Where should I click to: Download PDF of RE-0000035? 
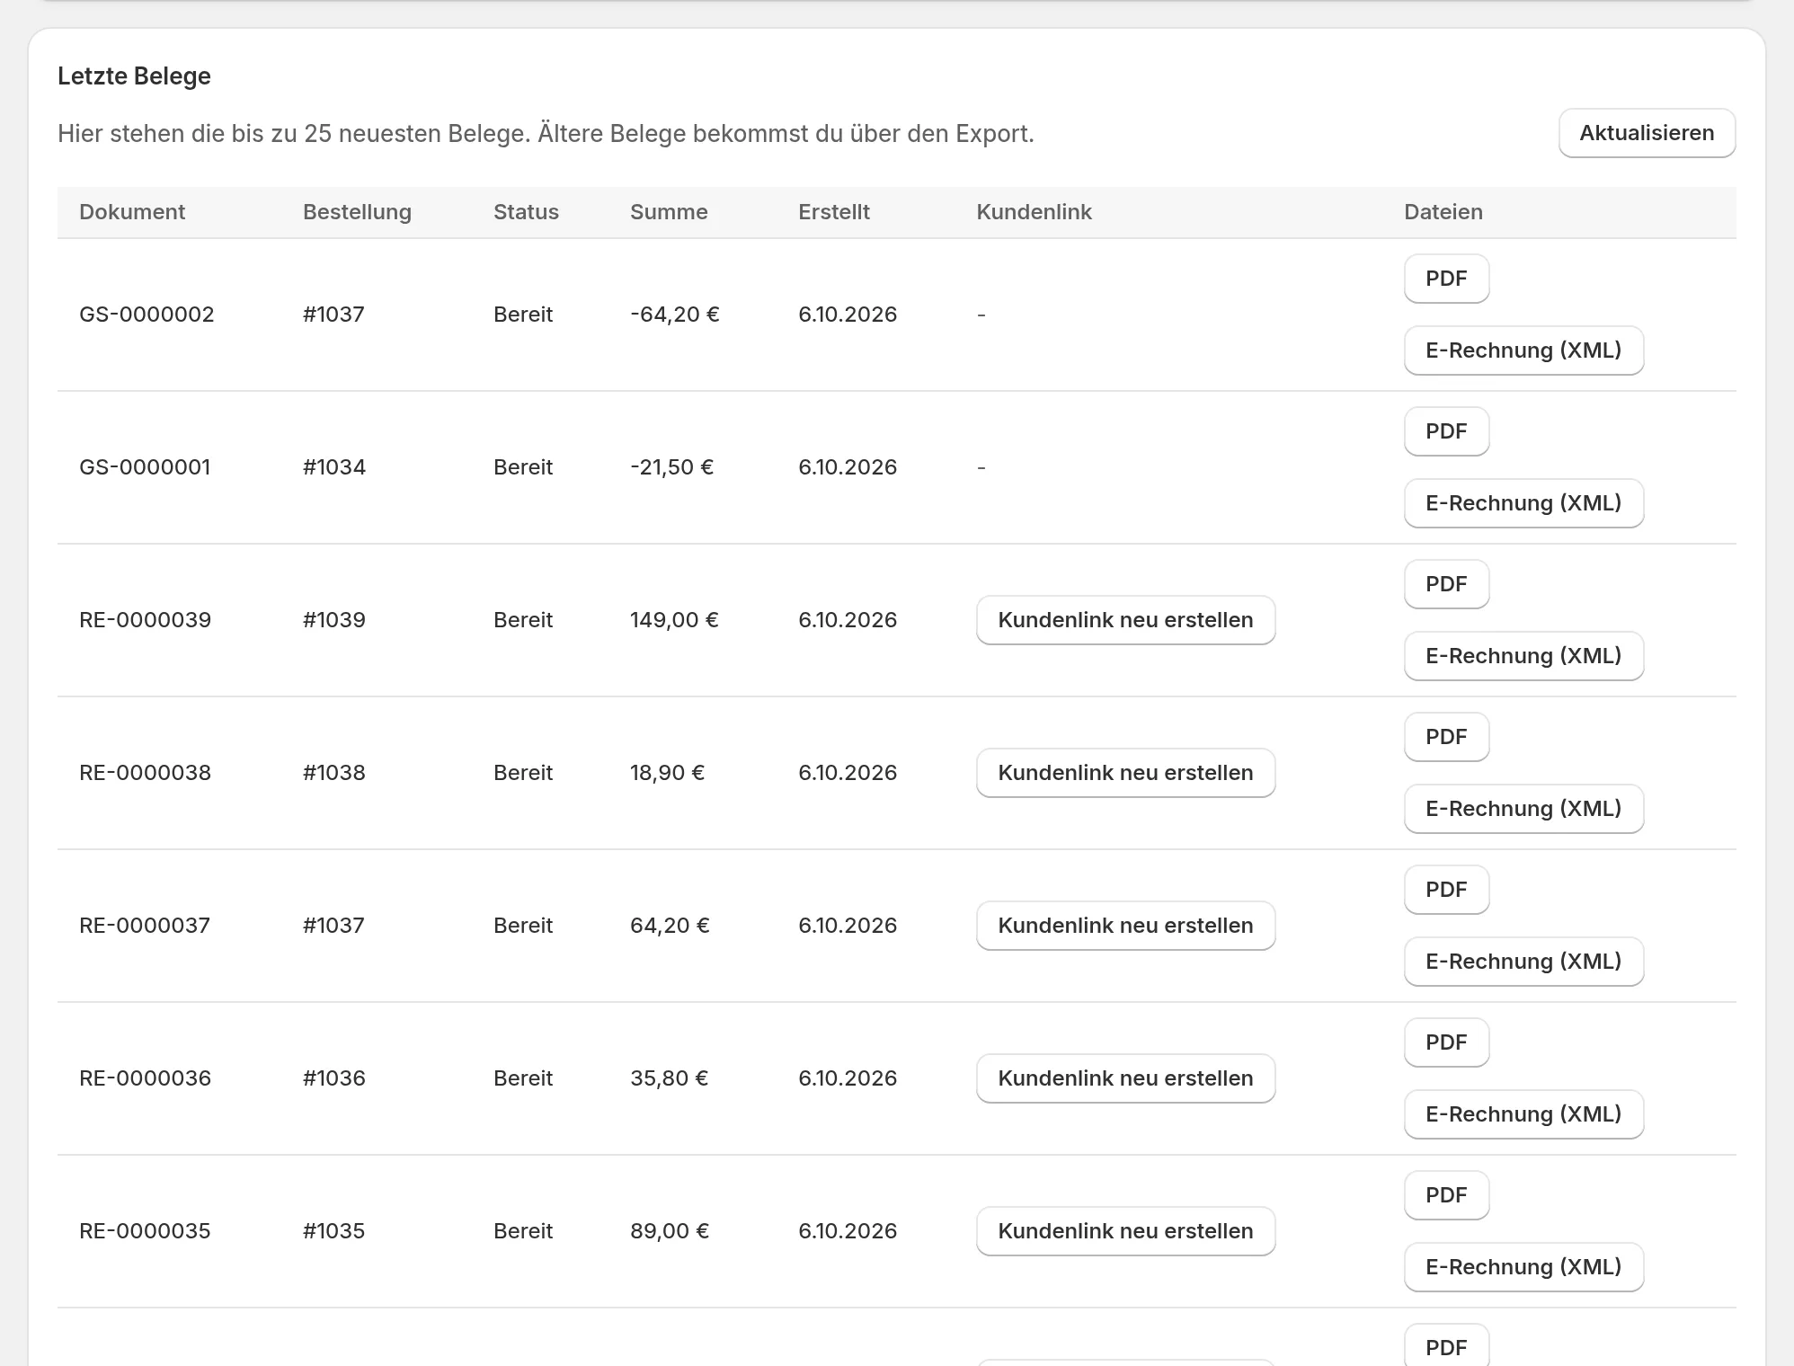[x=1446, y=1195]
